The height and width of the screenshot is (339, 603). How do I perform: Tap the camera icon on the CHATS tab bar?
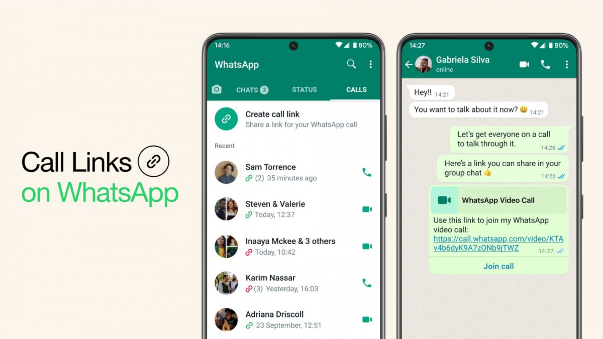[x=216, y=89]
